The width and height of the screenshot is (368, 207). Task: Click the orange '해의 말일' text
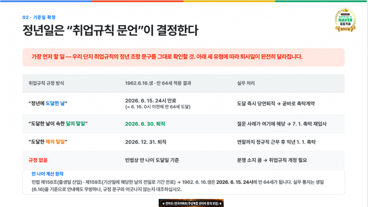tap(55, 142)
